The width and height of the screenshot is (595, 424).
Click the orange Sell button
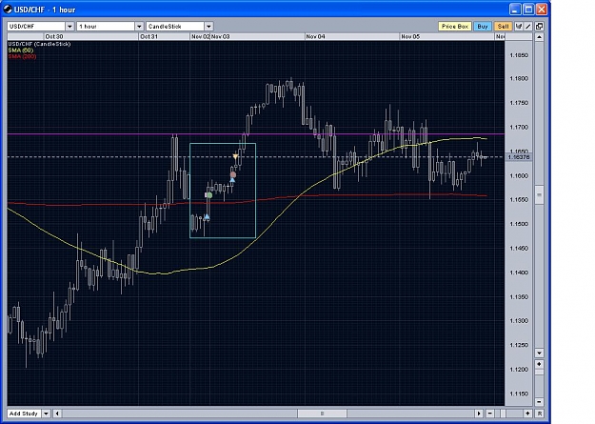503,27
